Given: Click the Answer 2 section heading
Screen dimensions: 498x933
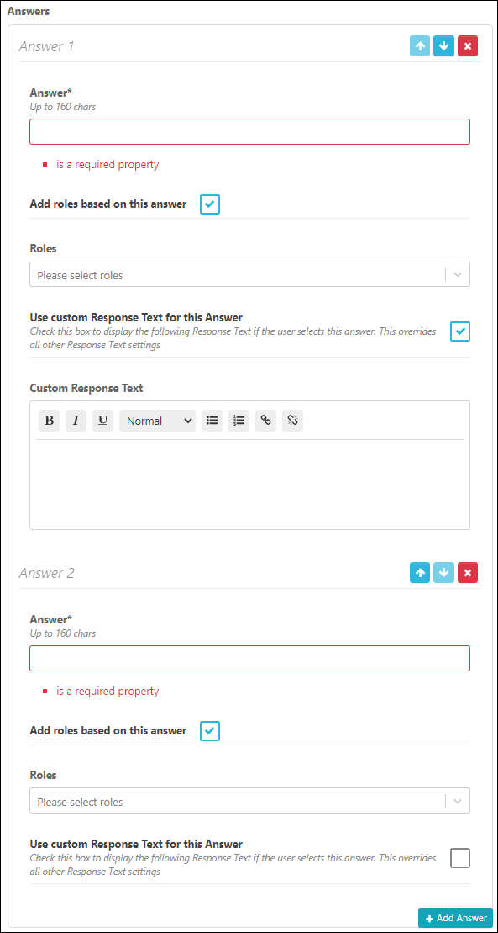Looking at the screenshot, I should [46, 573].
